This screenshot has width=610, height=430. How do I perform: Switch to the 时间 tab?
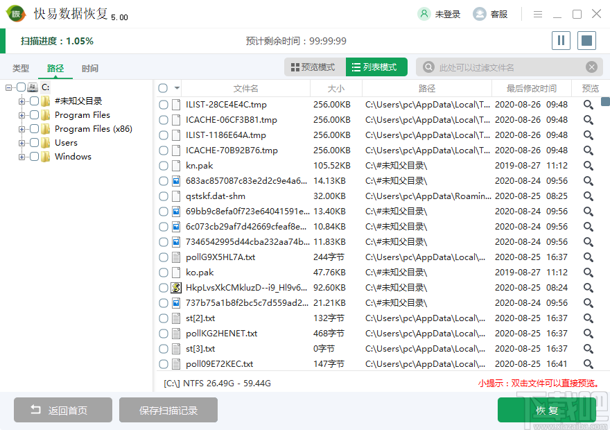click(90, 69)
